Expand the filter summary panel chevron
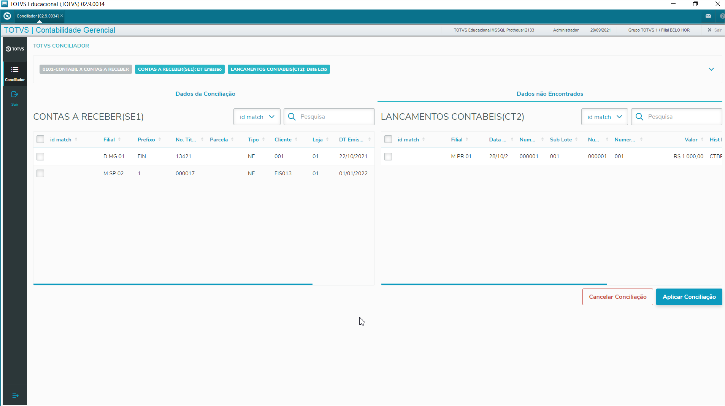This screenshot has width=725, height=406. pyautogui.click(x=711, y=69)
